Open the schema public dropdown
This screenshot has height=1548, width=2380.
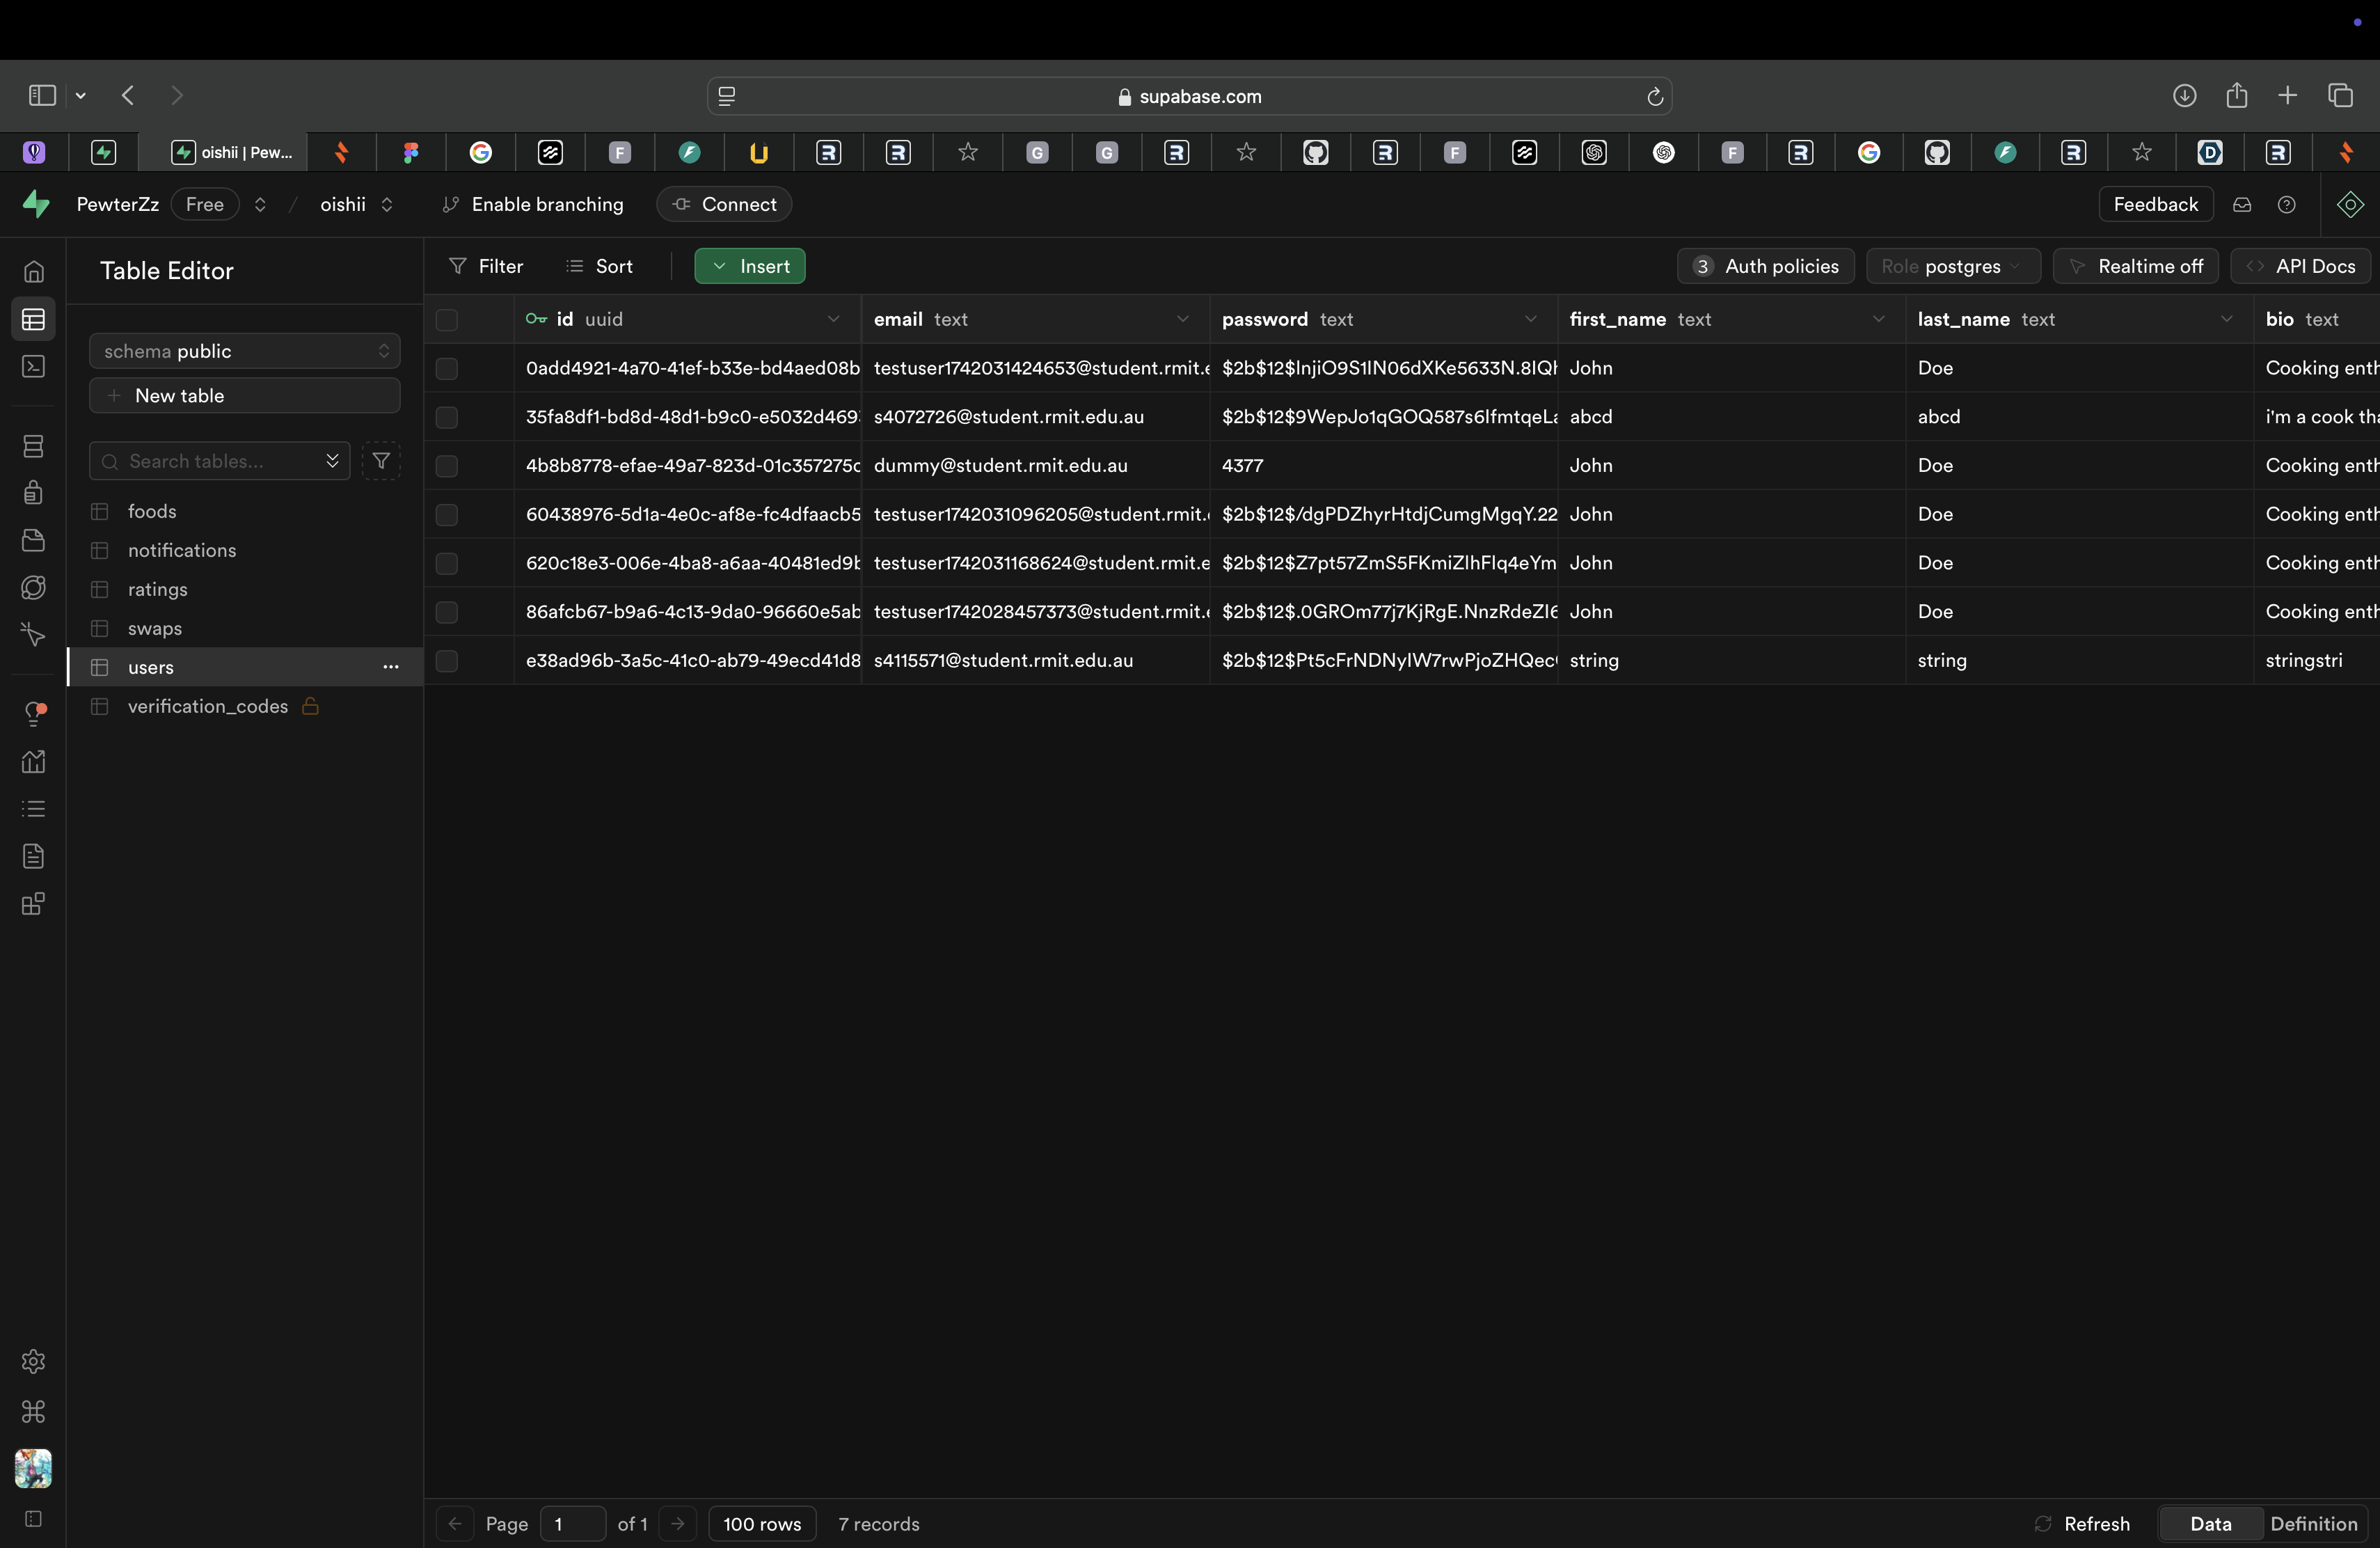tap(245, 351)
